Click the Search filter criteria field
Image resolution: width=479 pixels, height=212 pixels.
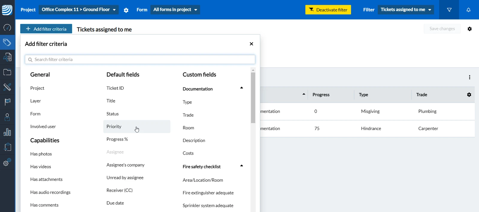140,60
